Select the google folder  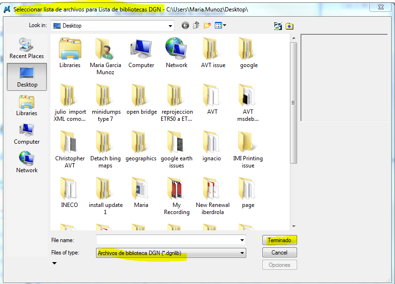click(x=249, y=53)
